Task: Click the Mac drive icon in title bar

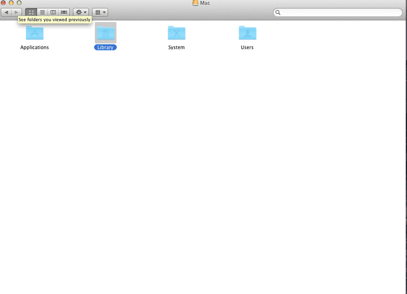Action: (195, 3)
